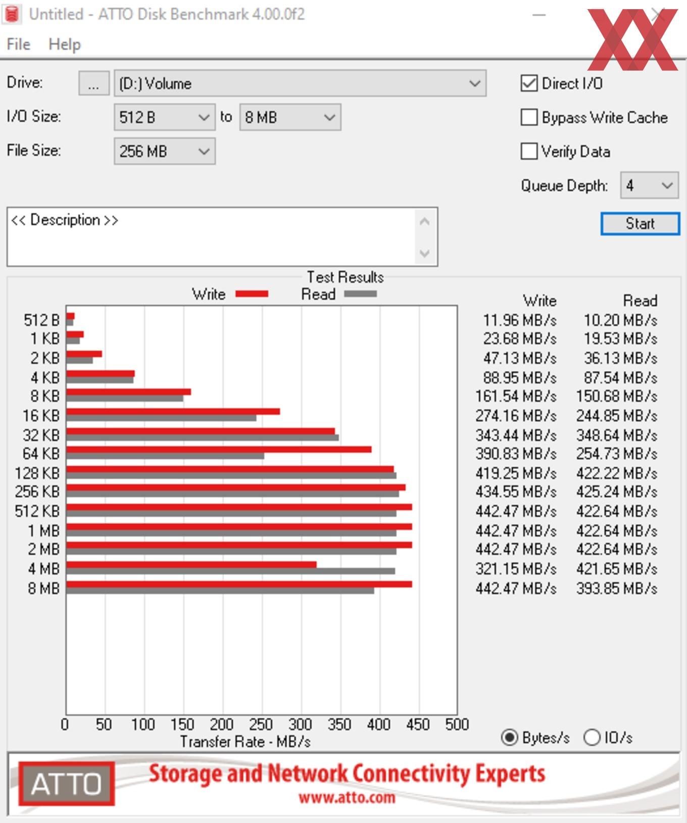Click the 274.16 MB/s write value
Viewport: 687px width, 823px height.
tap(516, 416)
